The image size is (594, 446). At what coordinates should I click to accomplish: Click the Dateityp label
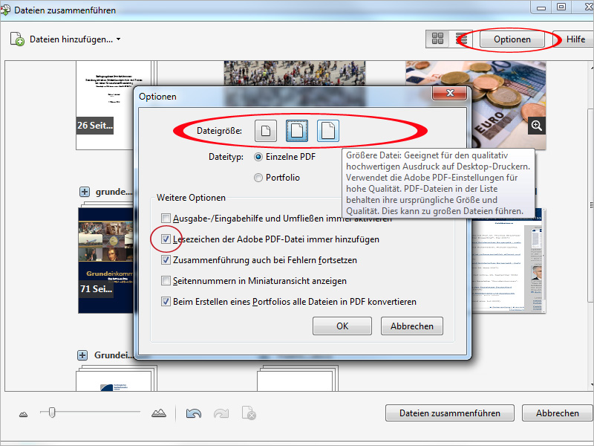(226, 157)
